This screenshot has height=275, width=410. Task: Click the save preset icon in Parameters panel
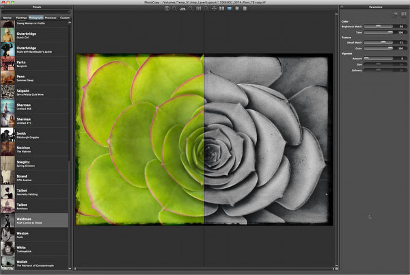coord(404,14)
